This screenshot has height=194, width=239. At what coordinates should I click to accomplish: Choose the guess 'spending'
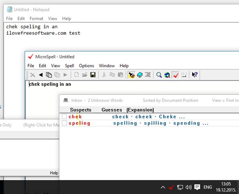[x=187, y=123]
